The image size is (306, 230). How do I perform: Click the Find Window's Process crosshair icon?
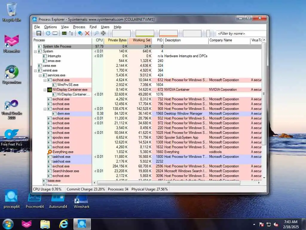(x=103, y=33)
